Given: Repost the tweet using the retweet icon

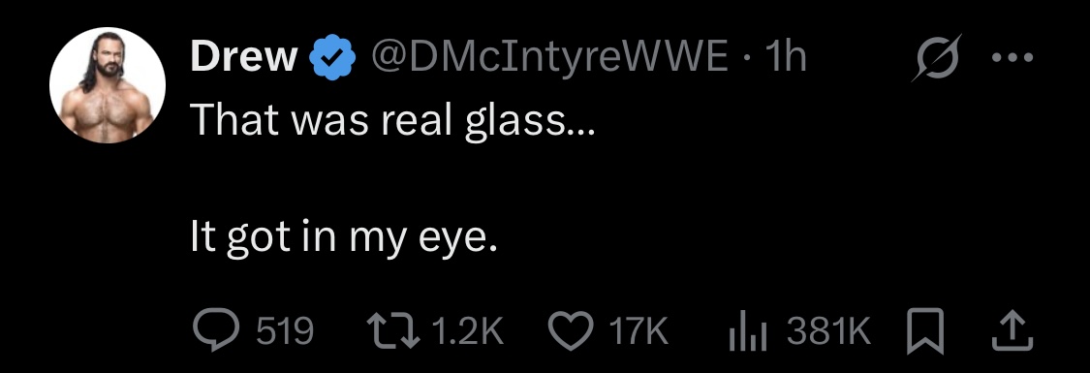Looking at the screenshot, I should click(394, 331).
